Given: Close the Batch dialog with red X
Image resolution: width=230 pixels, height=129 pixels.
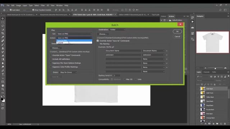Looking at the screenshot, I should pyautogui.click(x=180, y=24).
